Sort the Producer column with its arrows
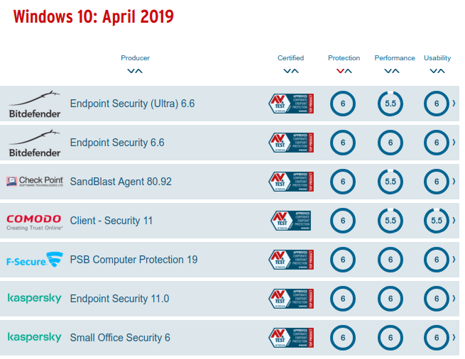 coord(135,71)
